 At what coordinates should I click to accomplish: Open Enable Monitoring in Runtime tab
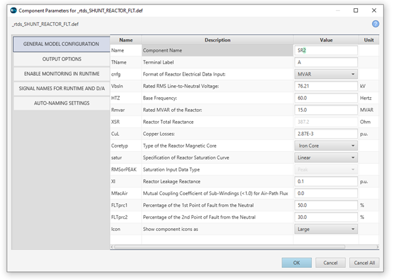61,74
